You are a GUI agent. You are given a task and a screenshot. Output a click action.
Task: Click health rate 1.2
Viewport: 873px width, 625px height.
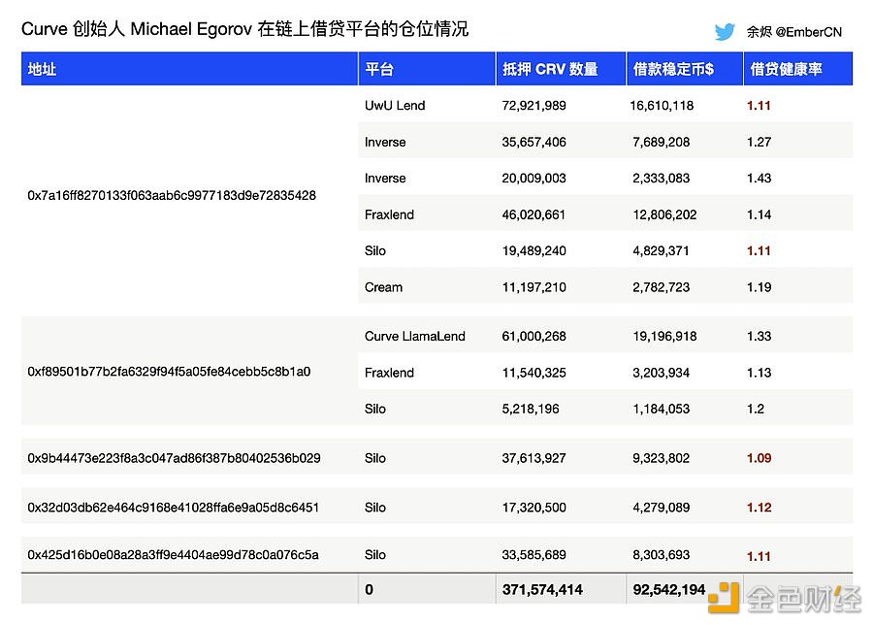(x=756, y=409)
